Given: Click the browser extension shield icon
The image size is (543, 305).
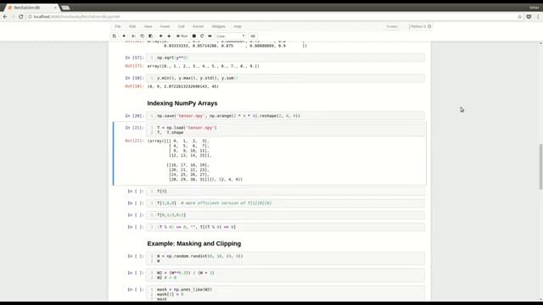Looking at the screenshot, I should click(529, 17).
